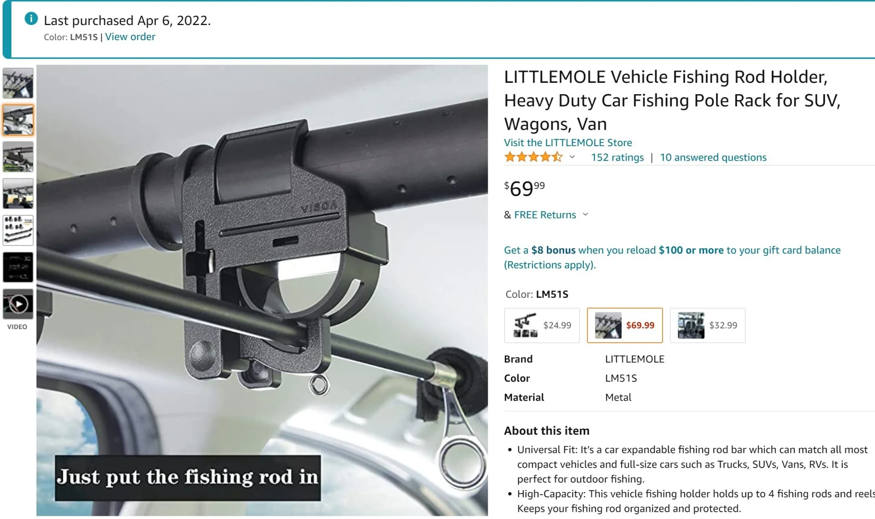
Task: Open the parts layout image thumbnail
Action: coord(18,230)
